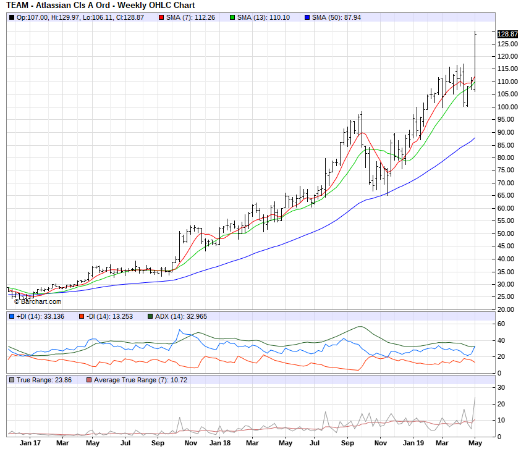Click the gray True Range legend swatch

(12, 380)
